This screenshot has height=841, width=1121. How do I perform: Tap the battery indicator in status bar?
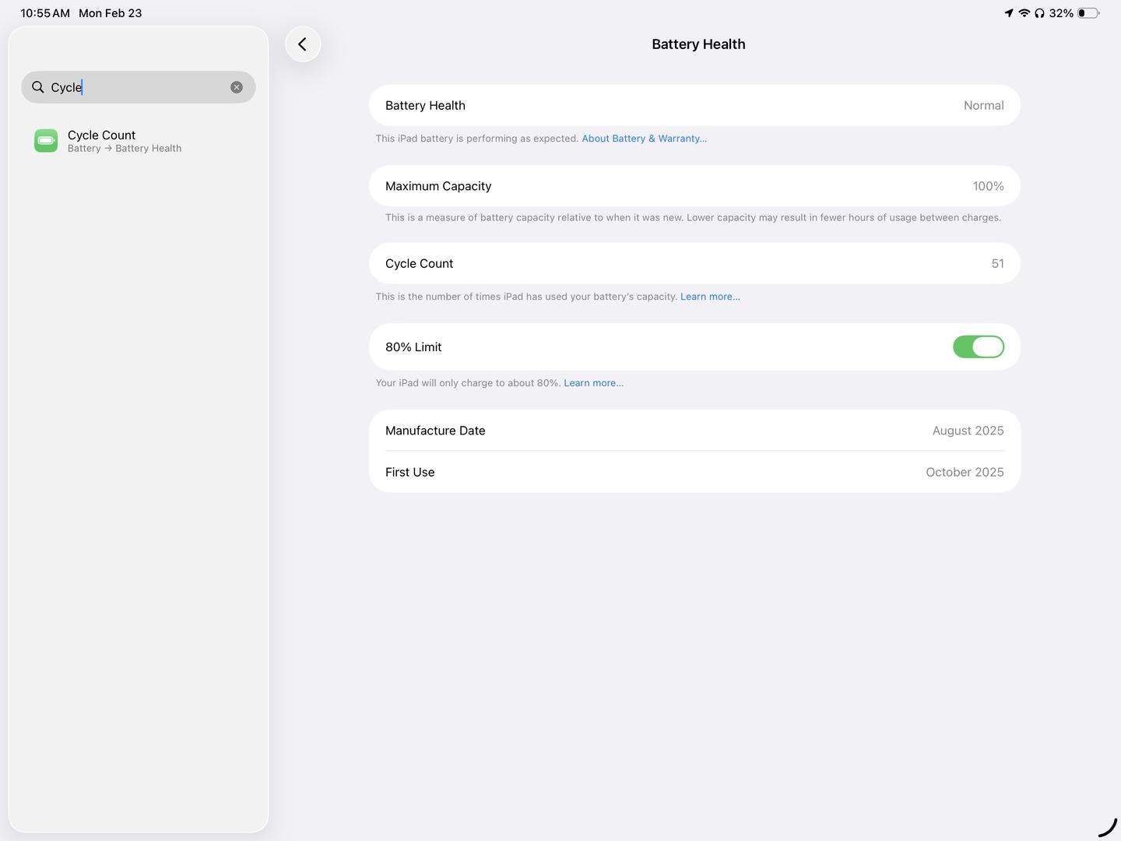coord(1088,13)
